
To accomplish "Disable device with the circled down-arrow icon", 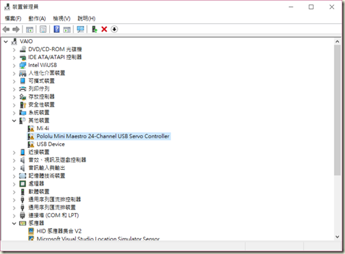I will coord(114,29).
